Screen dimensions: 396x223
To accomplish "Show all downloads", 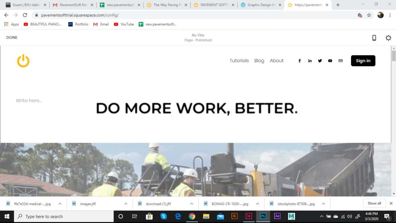I will click(x=374, y=203).
